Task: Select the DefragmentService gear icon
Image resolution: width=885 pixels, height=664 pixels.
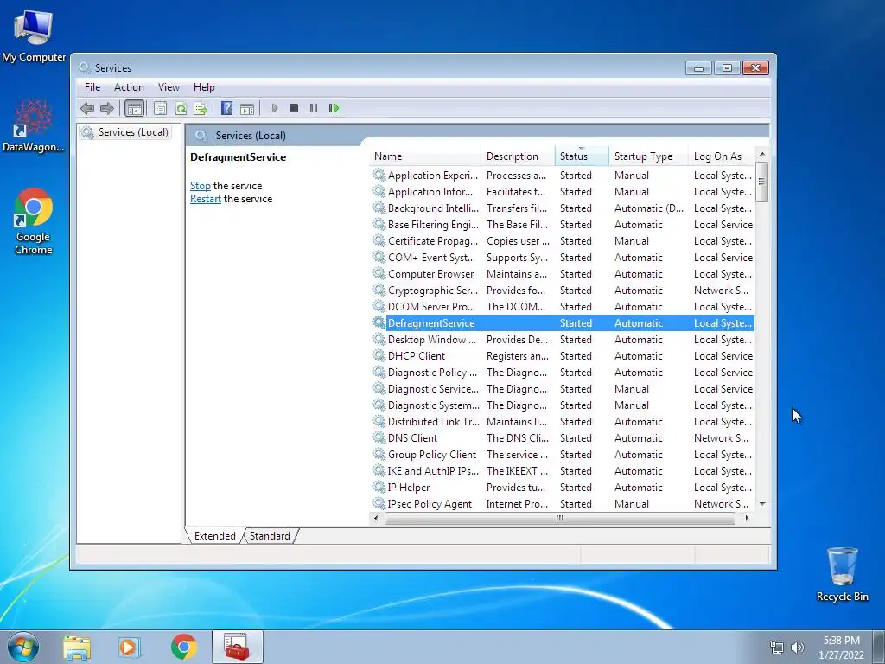Action: point(379,322)
